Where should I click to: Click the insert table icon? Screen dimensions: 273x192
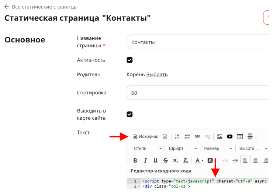click(x=240, y=136)
